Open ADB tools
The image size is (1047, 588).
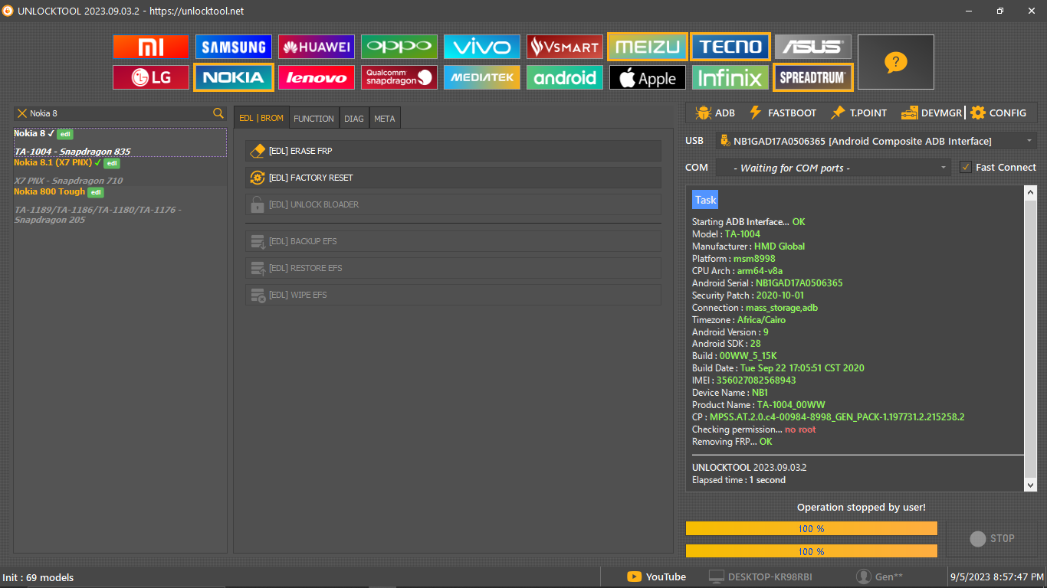pos(714,113)
